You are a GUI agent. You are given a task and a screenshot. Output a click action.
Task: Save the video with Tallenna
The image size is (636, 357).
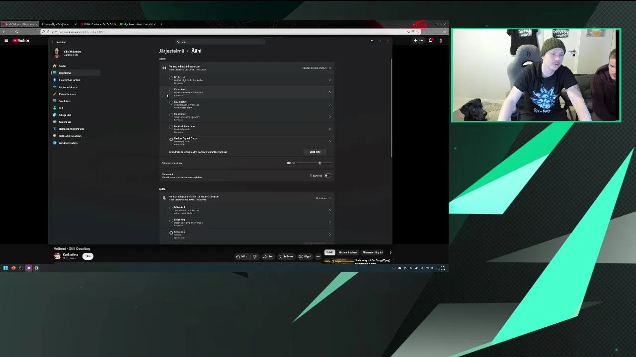[286, 256]
